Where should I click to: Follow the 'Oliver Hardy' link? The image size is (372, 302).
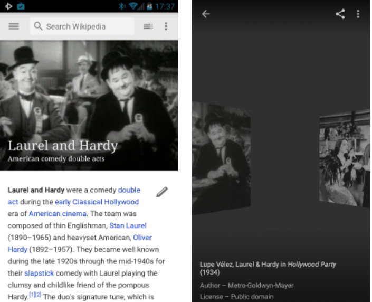[x=142, y=238]
